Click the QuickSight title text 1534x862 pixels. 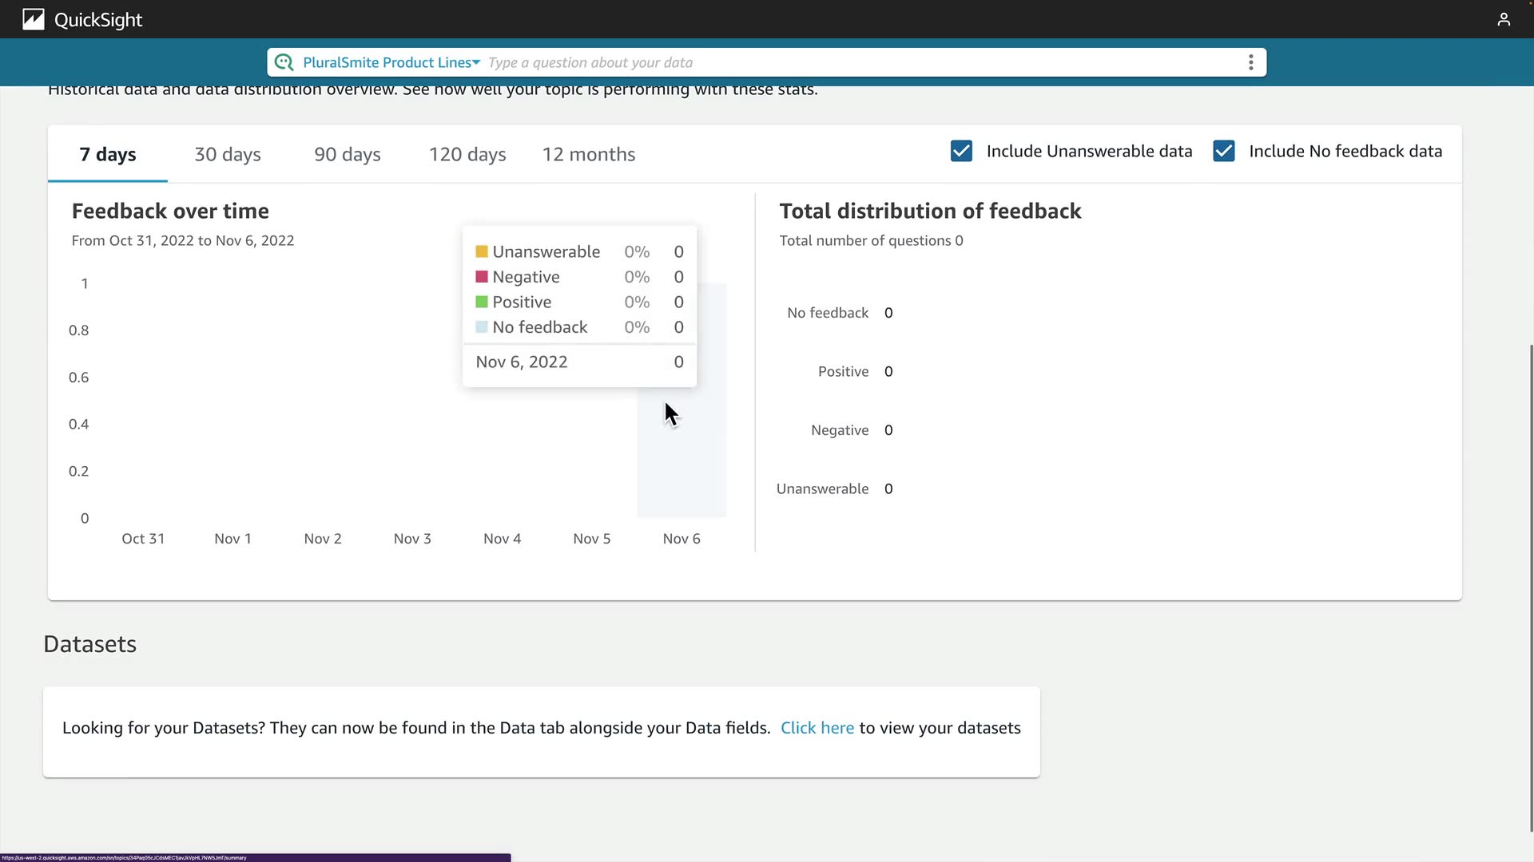[x=98, y=20]
